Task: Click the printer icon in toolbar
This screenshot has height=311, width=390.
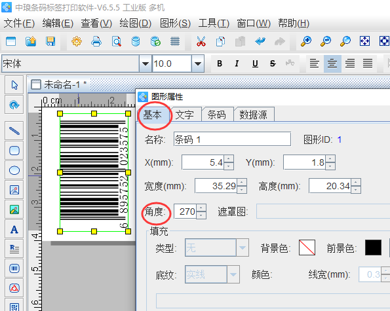Action: [96, 41]
